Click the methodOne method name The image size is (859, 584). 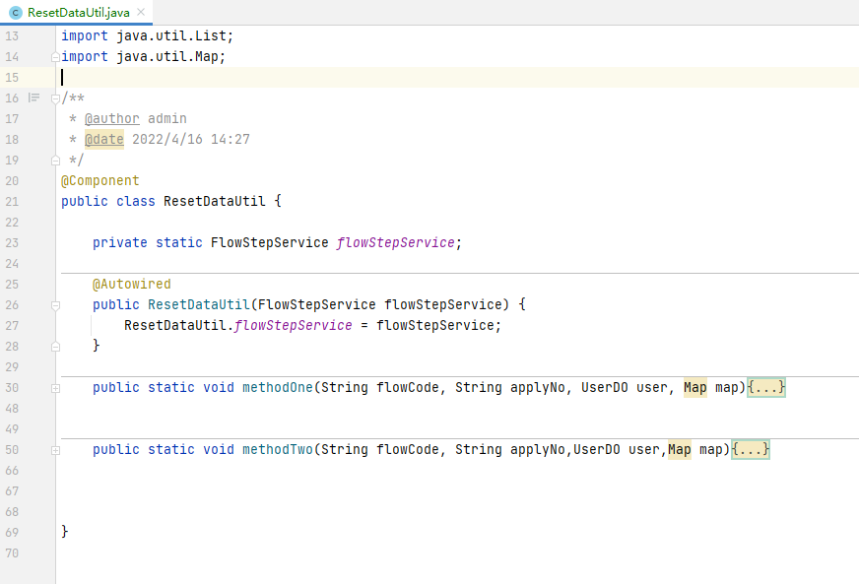pyautogui.click(x=277, y=388)
